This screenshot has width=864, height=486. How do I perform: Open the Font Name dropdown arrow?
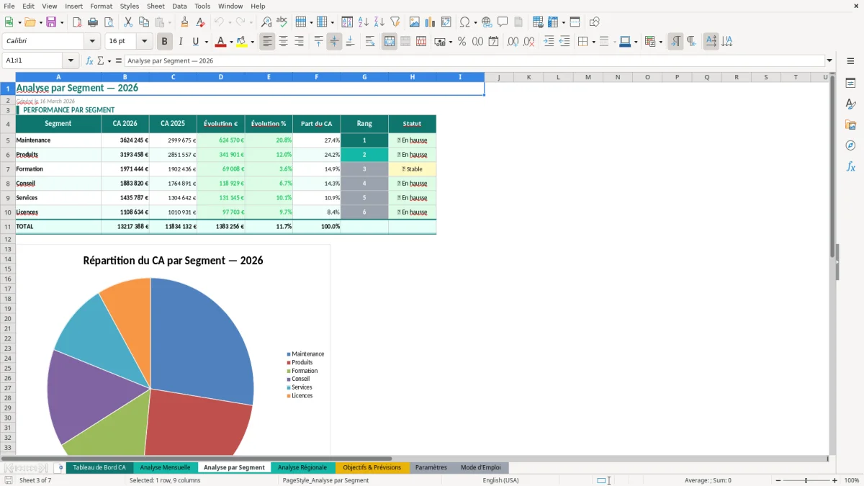[91, 42]
